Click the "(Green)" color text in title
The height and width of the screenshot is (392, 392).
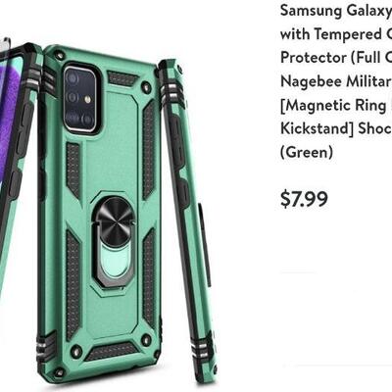307,153
